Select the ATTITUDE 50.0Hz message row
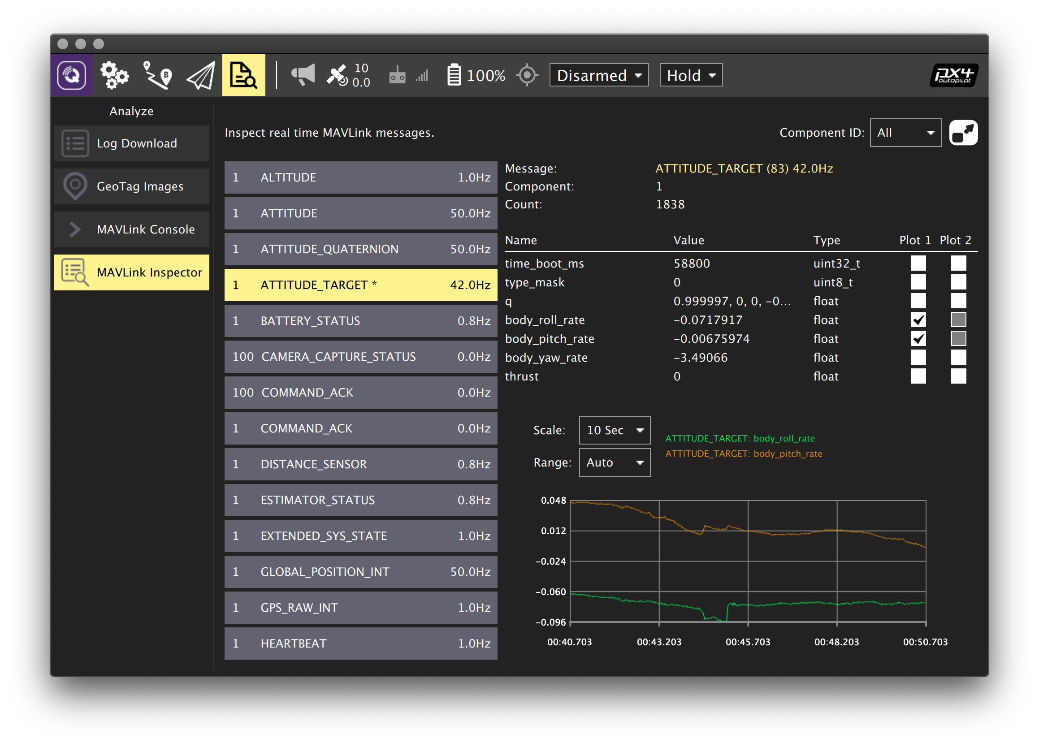The image size is (1039, 743). (360, 213)
